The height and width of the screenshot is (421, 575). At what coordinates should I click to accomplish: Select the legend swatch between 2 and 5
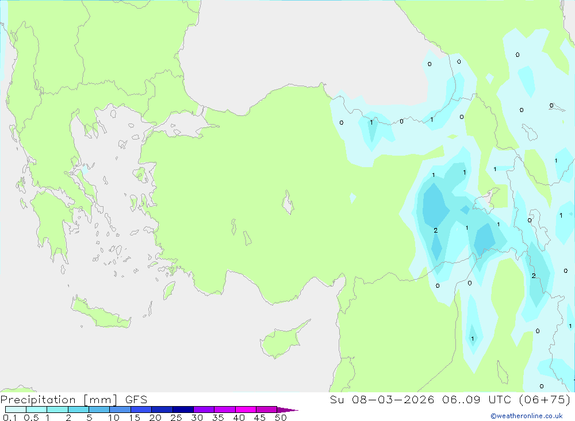pyautogui.click(x=78, y=410)
